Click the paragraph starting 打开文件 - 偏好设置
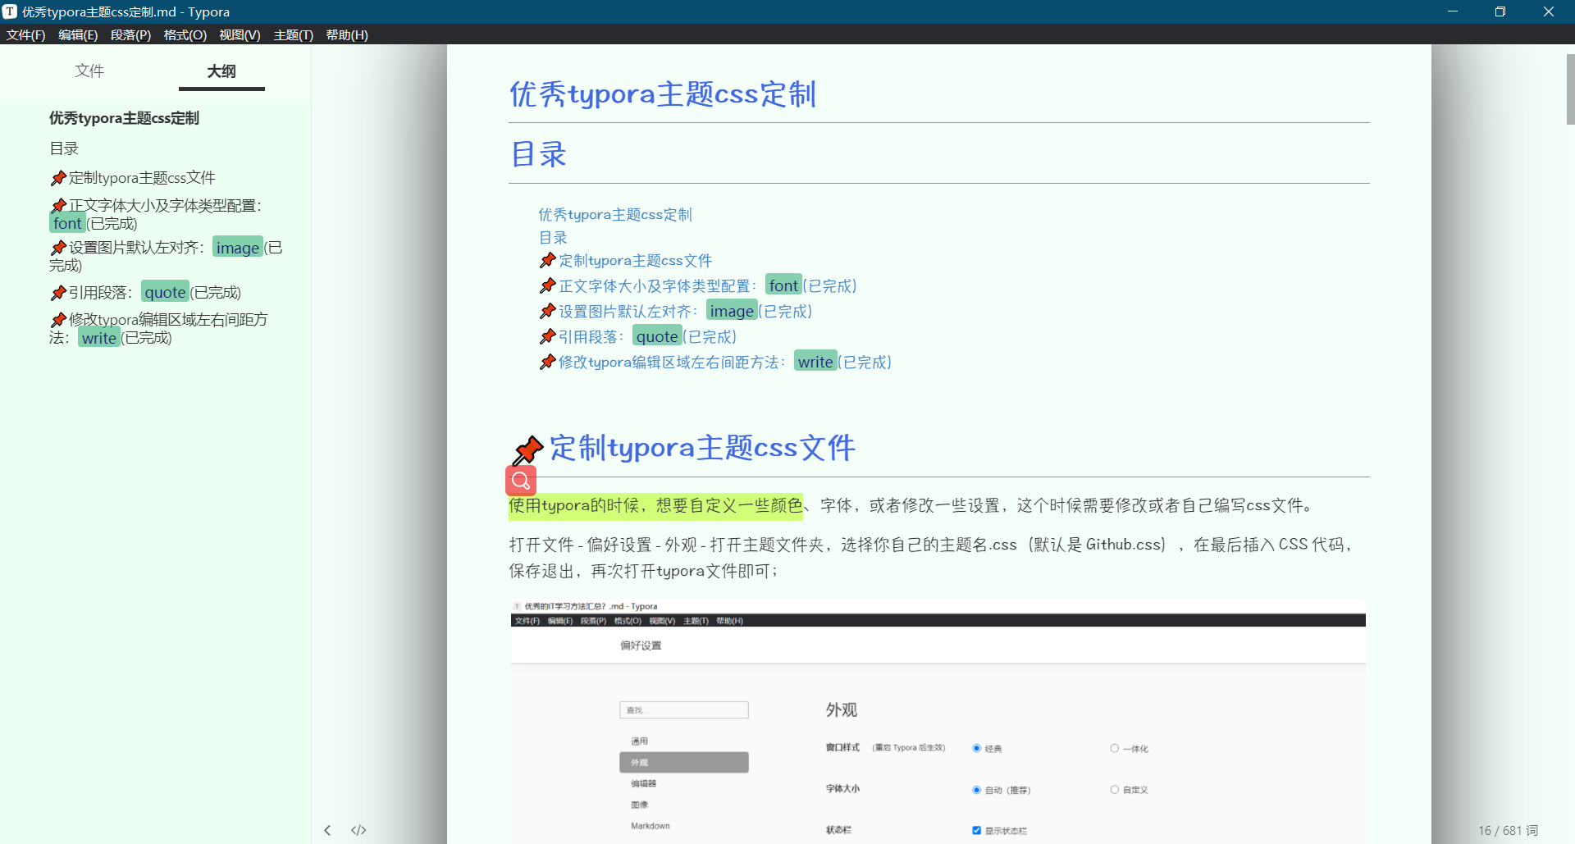 click(933, 558)
